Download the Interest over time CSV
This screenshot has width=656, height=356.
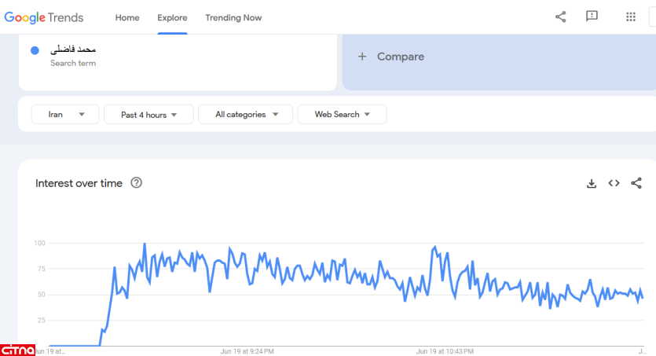point(592,183)
